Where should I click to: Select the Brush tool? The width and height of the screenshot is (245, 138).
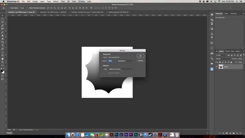(2, 32)
